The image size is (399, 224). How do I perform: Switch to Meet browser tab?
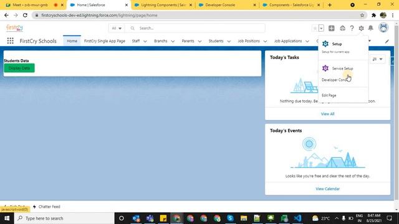click(30, 5)
